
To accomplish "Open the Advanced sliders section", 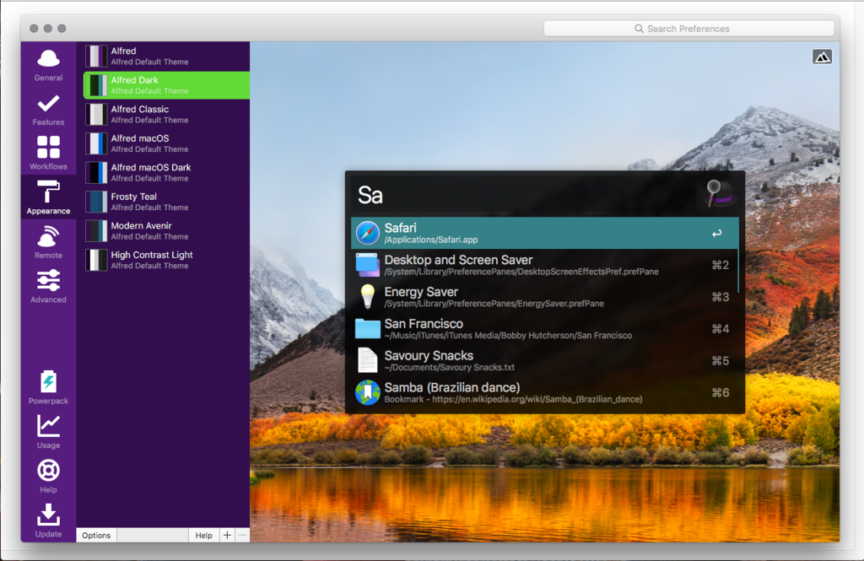I will [x=48, y=287].
